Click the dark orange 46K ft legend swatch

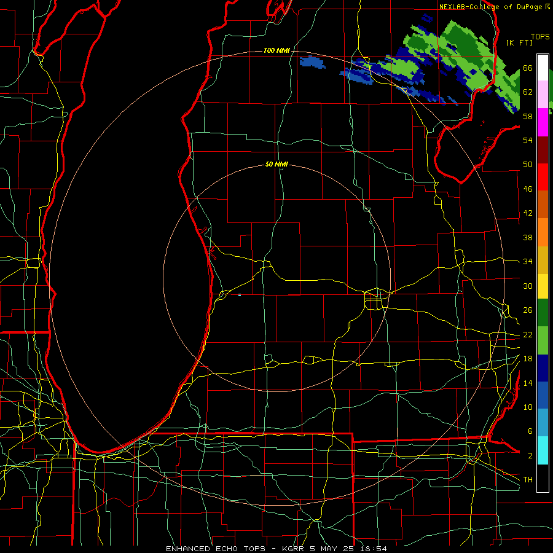[x=543, y=205]
